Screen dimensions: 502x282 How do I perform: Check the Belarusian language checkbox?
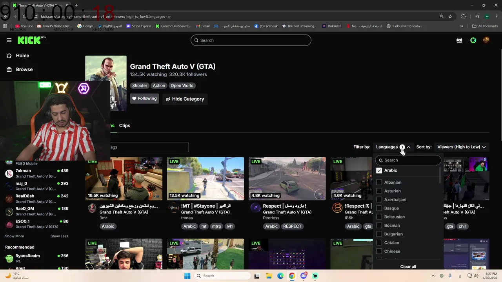[x=379, y=217]
